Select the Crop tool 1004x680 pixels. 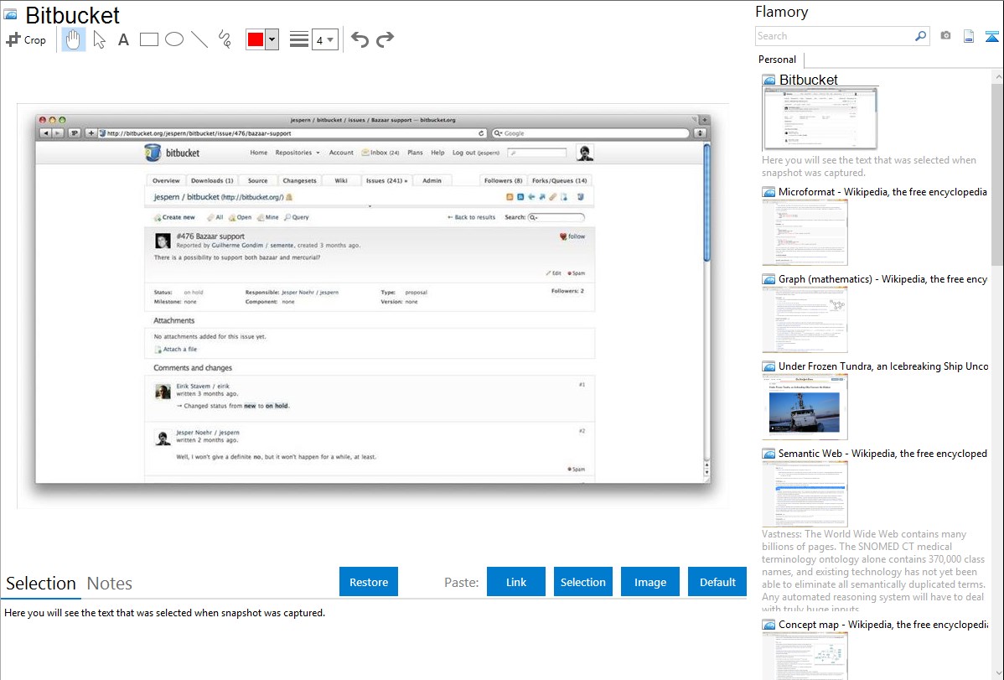26,39
